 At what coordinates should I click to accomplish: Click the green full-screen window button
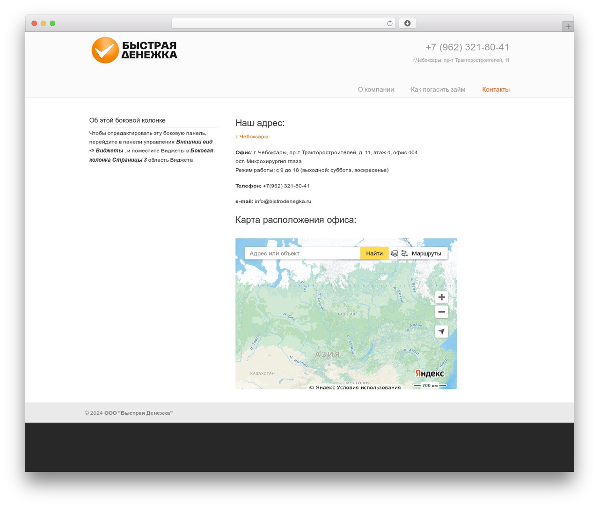pyautogui.click(x=52, y=23)
